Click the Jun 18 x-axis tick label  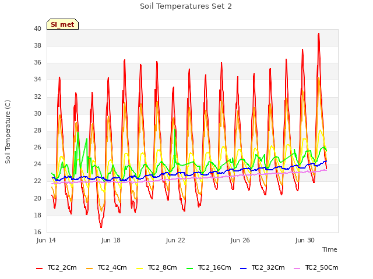pyautogui.click(x=111, y=240)
